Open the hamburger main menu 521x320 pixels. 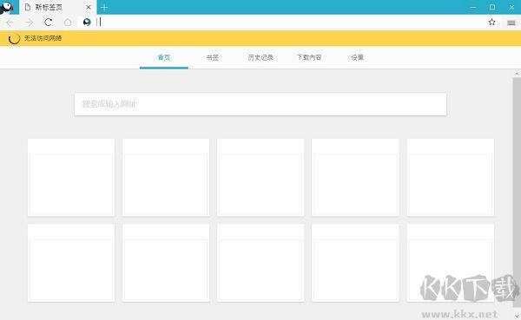click(511, 23)
